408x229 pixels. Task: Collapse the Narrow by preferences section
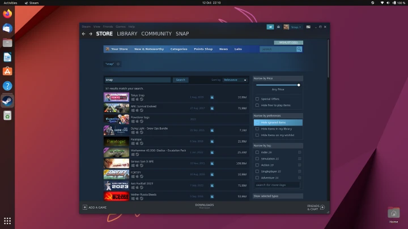278,116
